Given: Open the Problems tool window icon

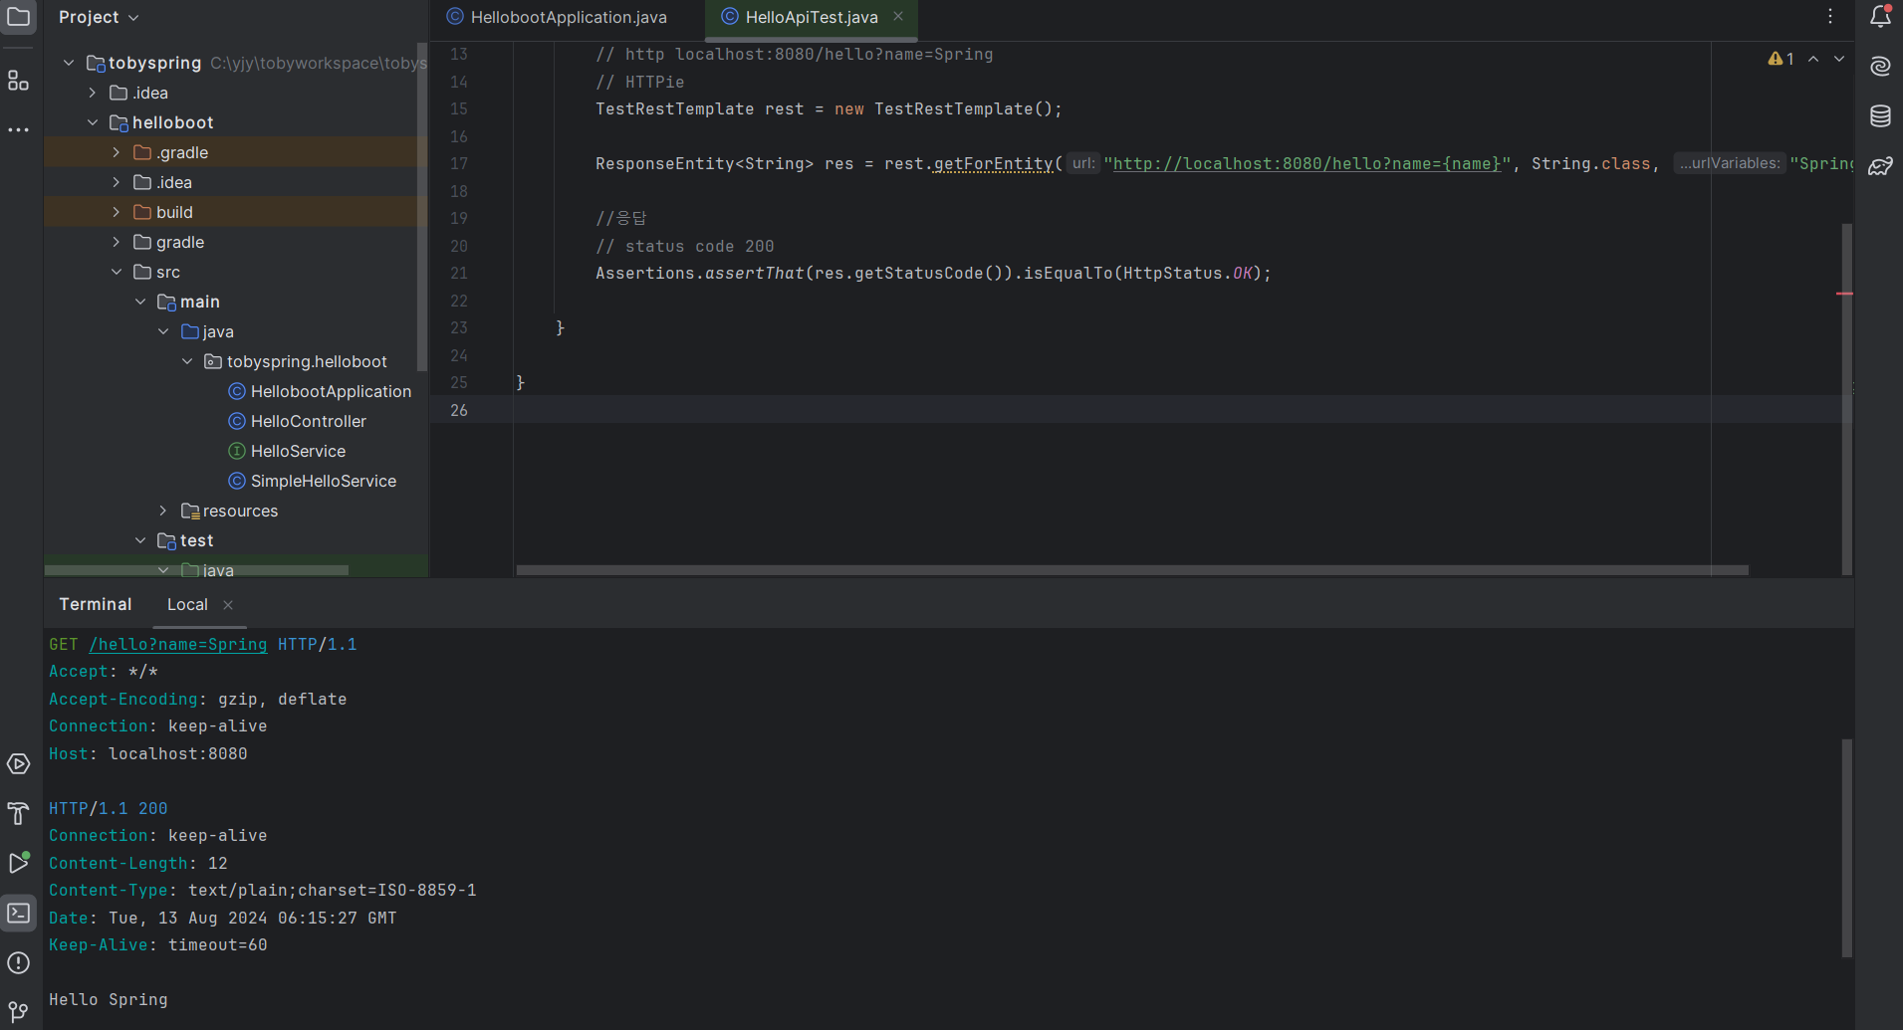Looking at the screenshot, I should point(18,962).
